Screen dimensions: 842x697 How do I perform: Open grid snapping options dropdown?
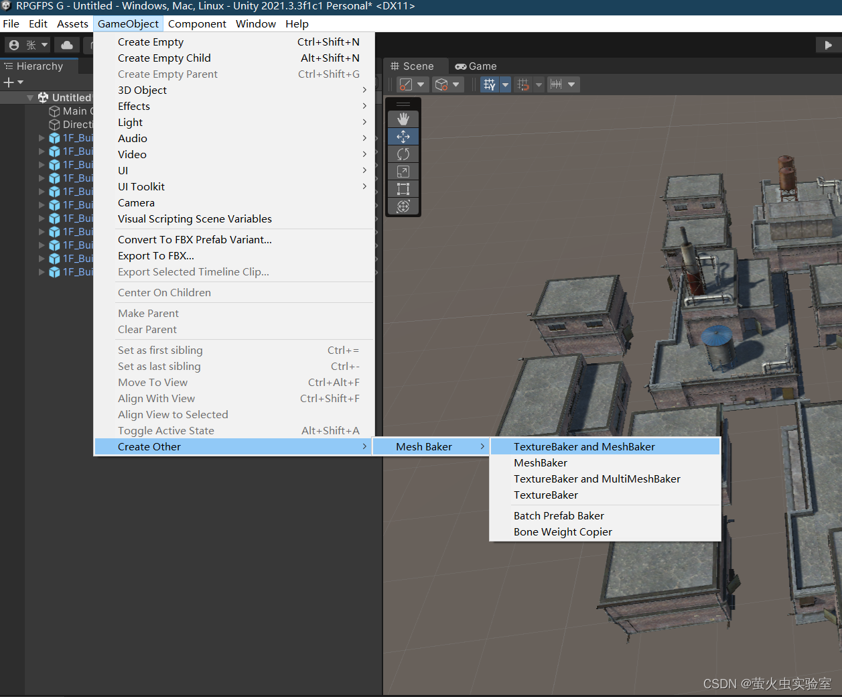click(x=539, y=84)
